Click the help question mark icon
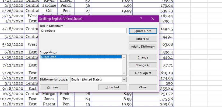 pos(141,19)
